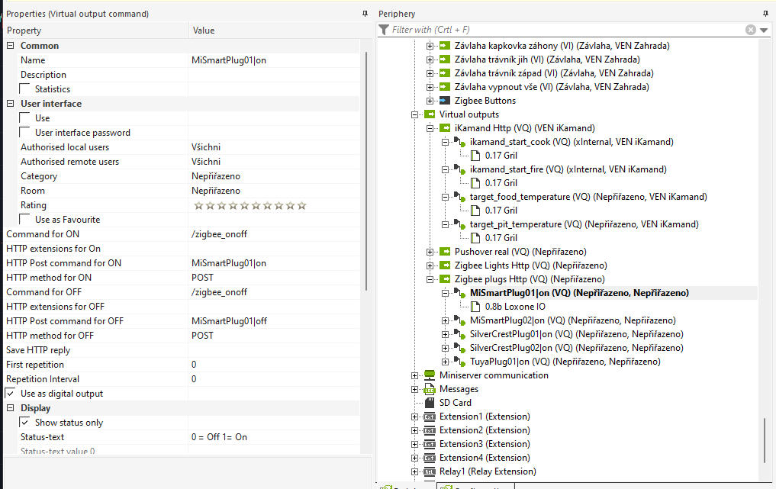Click the Virtual outputs green icon

430,114
